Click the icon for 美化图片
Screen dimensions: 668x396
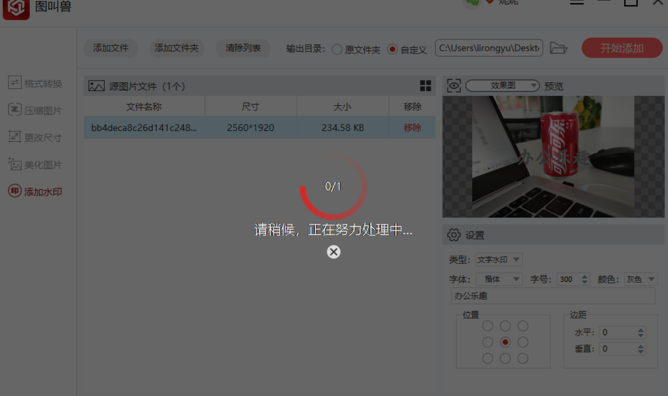pos(15,164)
